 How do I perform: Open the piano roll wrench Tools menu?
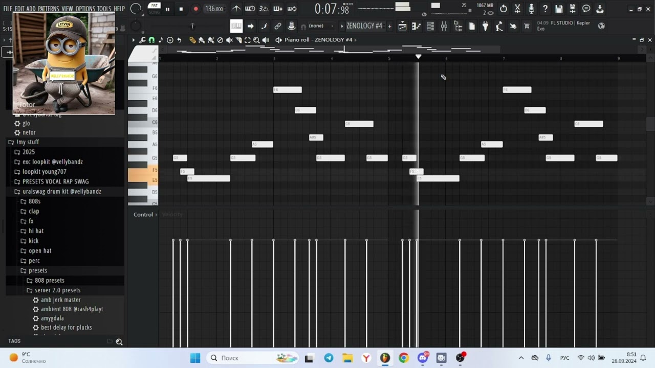(x=143, y=40)
